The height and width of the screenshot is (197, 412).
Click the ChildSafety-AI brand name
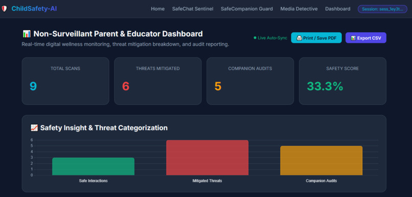(34, 9)
